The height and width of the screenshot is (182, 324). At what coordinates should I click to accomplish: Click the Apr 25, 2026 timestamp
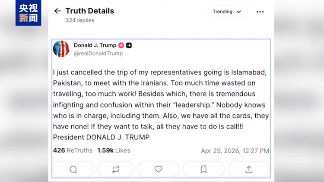click(235, 151)
